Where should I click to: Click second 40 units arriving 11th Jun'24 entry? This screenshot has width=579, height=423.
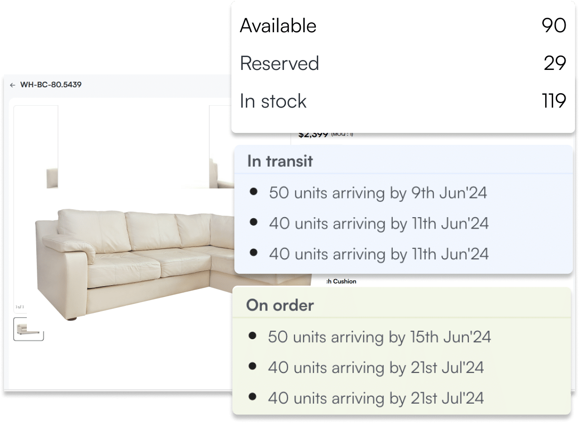[x=379, y=254]
